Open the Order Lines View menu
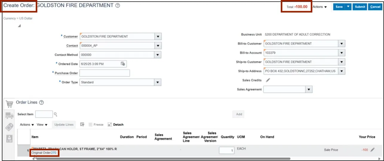Viewport: 384px width, 161px height. [42, 125]
